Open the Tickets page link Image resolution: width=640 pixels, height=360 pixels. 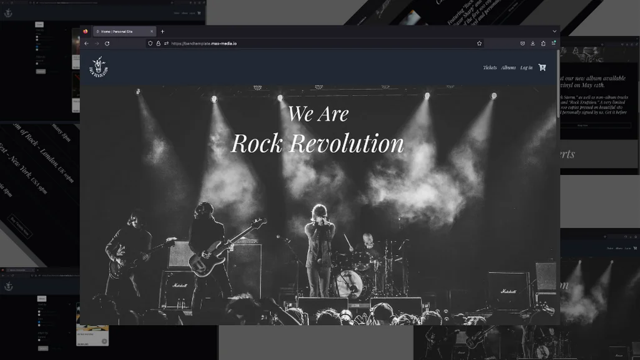click(490, 67)
